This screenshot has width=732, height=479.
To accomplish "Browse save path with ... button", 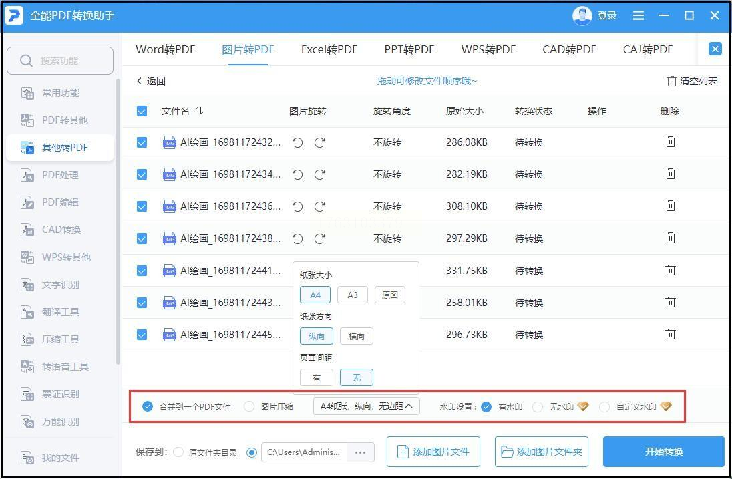I will click(361, 452).
